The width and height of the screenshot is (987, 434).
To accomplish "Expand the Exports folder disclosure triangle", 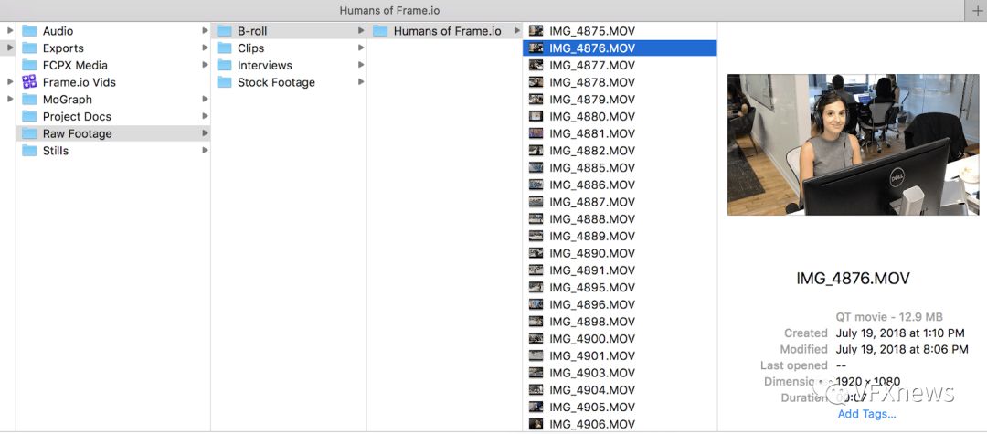I will coord(10,48).
